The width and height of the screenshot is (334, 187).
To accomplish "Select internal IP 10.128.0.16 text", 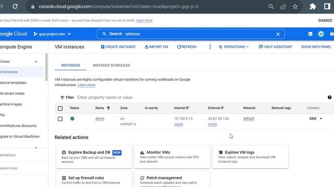I will 183,118.
